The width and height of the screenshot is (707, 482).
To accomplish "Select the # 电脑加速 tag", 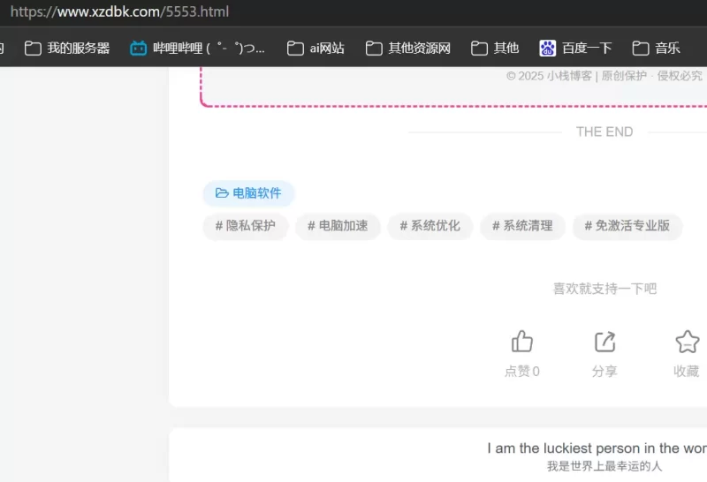I will coord(338,226).
